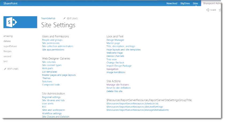Image resolution: width=225 pixels, height=122 pixels.
Task: Open Navigation settings
Action: (x=112, y=69)
